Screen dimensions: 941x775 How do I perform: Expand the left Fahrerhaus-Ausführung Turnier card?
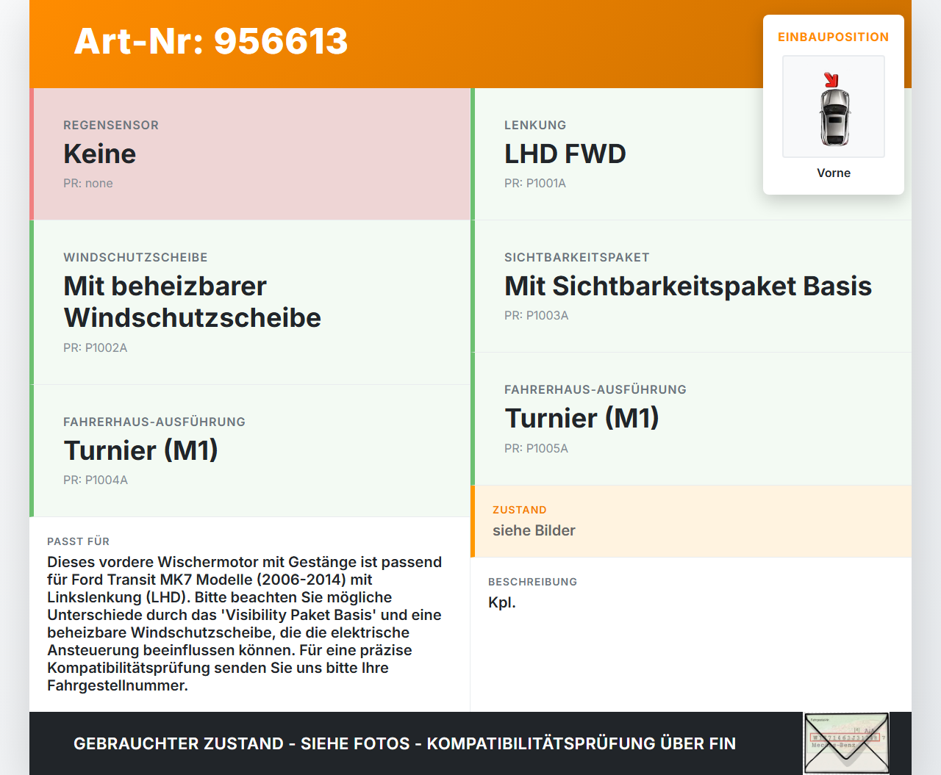[x=250, y=450]
